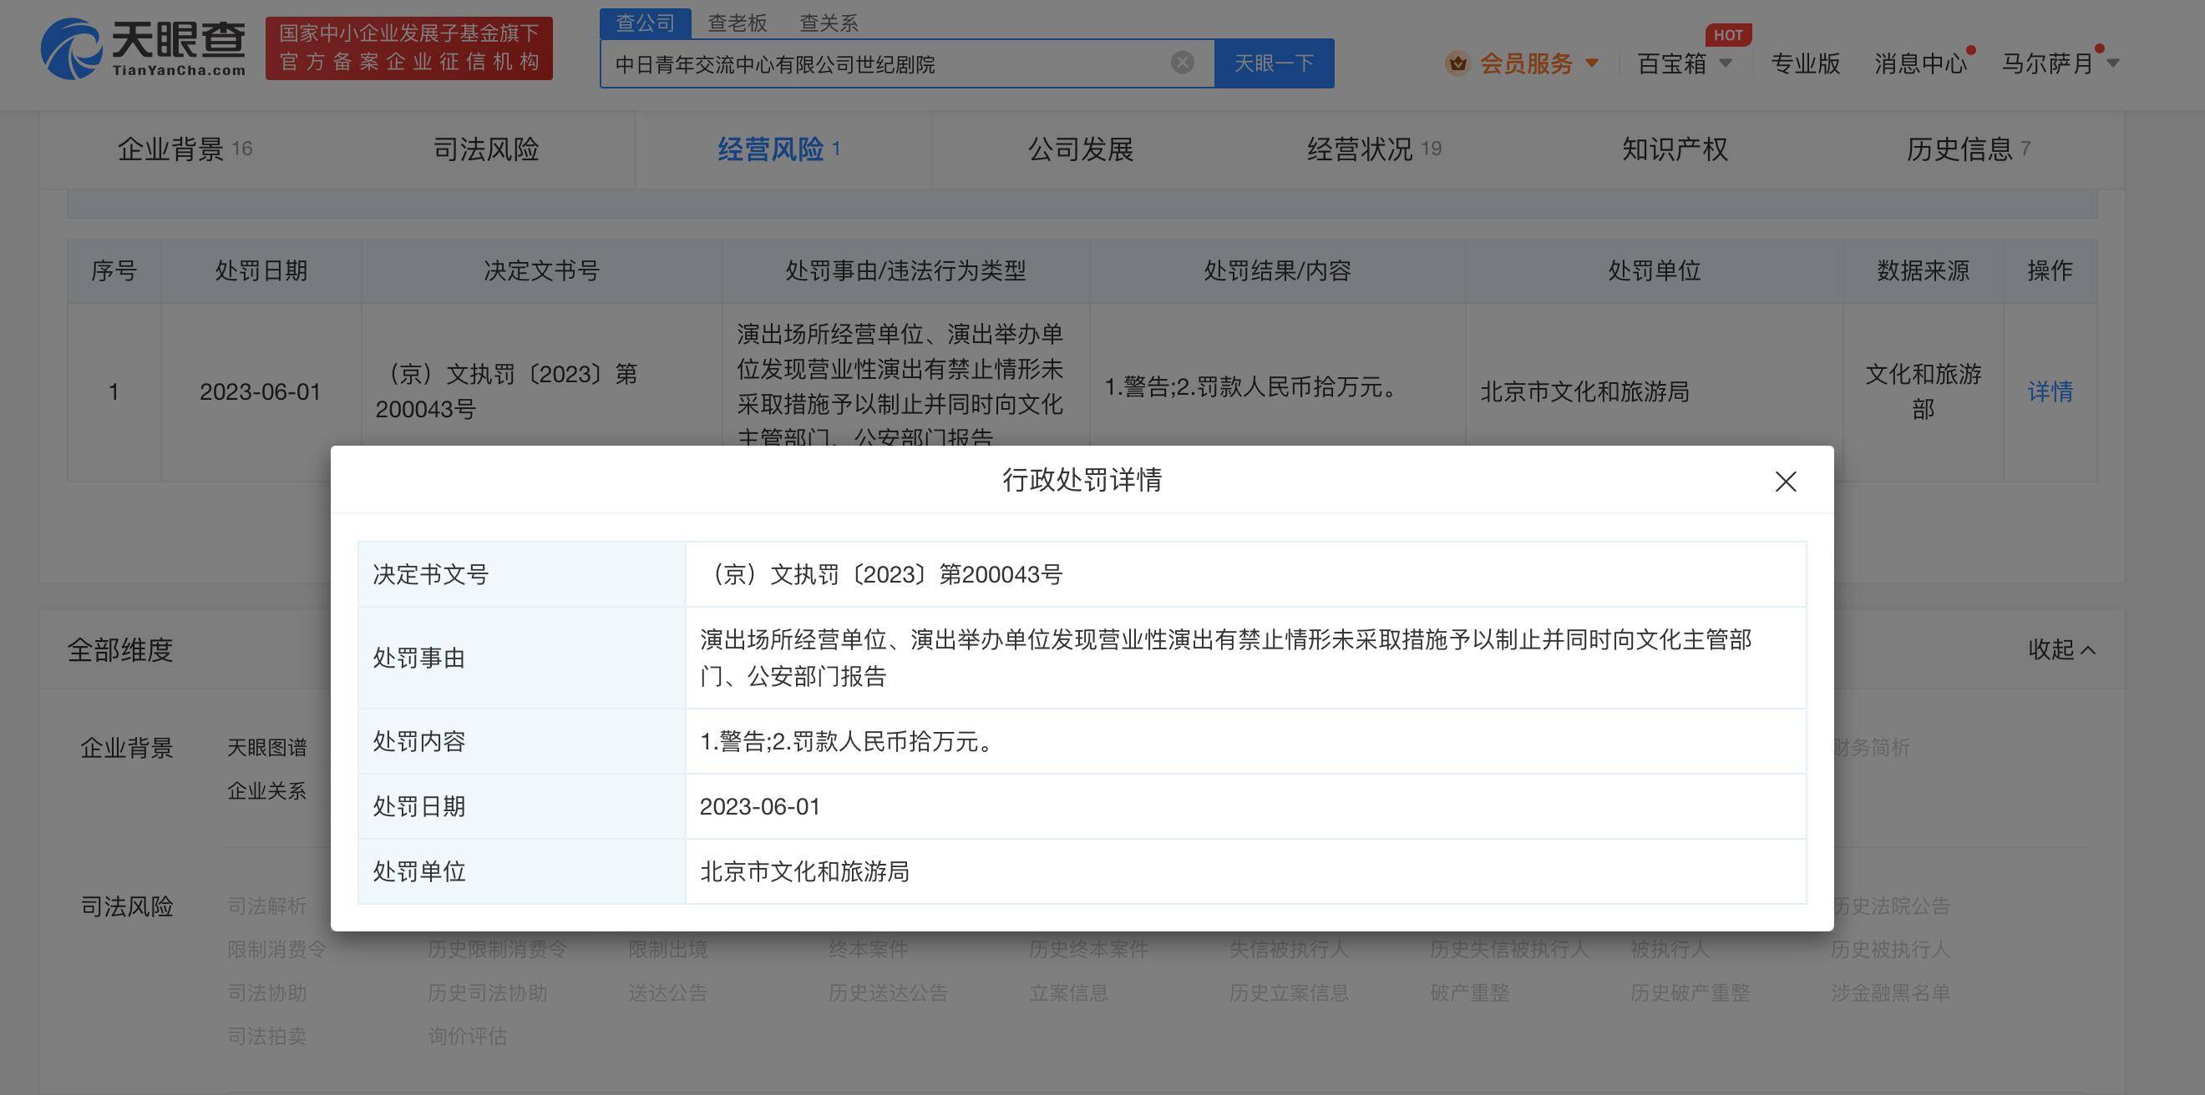
Task: Open the 天眼图谱 link
Action: (x=267, y=747)
